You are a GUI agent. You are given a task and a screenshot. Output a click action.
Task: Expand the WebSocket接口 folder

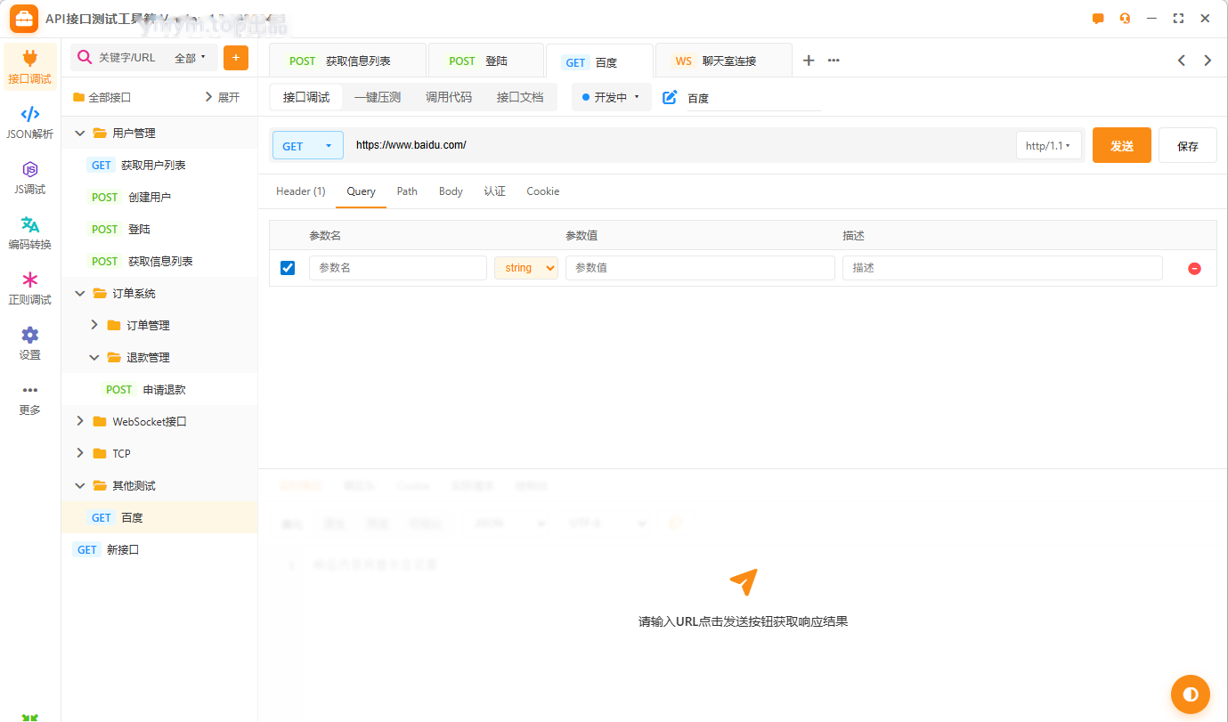(x=80, y=421)
